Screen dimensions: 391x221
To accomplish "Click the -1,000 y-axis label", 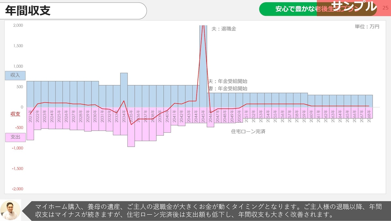I will click(17, 148).
